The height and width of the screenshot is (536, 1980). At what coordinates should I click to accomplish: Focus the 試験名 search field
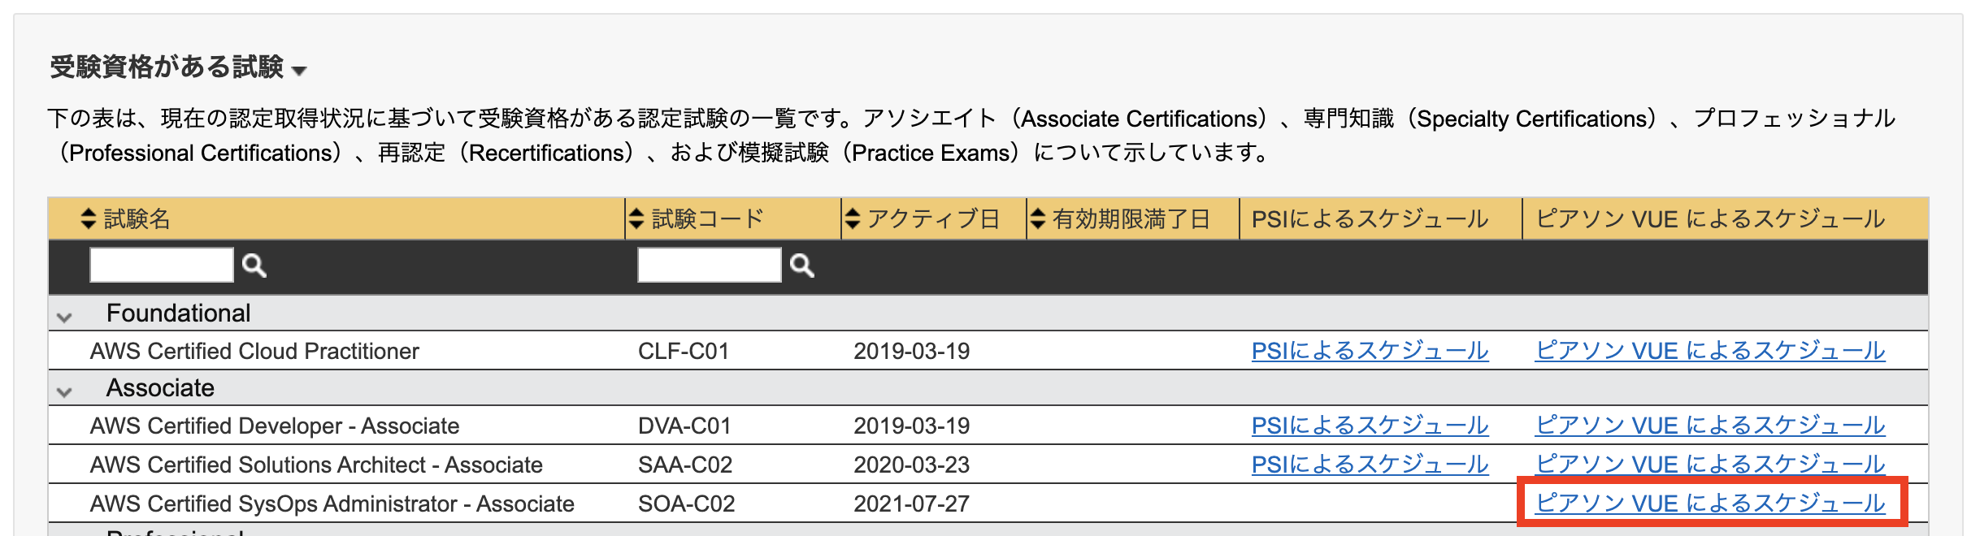[x=162, y=265]
